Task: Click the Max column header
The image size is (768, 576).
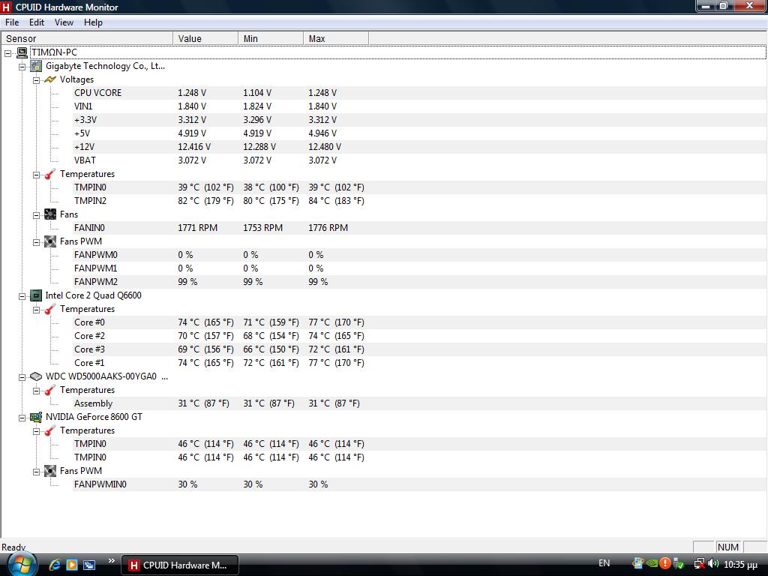Action: click(336, 38)
